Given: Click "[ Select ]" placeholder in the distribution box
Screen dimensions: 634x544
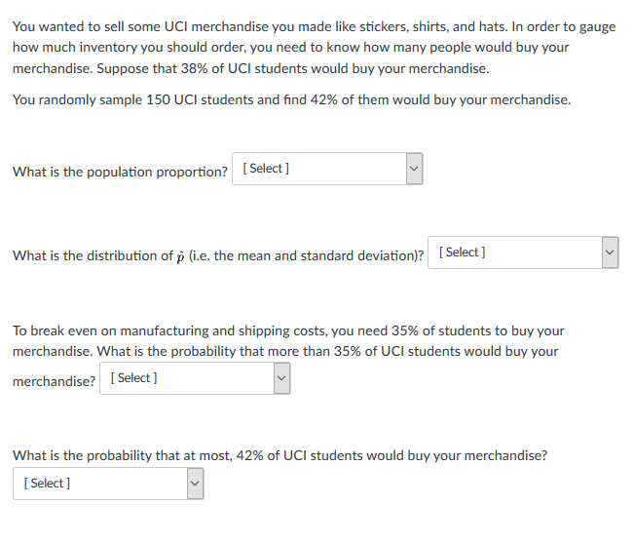Looking at the screenshot, I should 463,253.
